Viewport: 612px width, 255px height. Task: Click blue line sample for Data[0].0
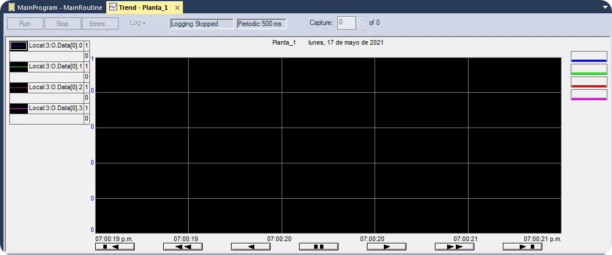click(x=19, y=46)
